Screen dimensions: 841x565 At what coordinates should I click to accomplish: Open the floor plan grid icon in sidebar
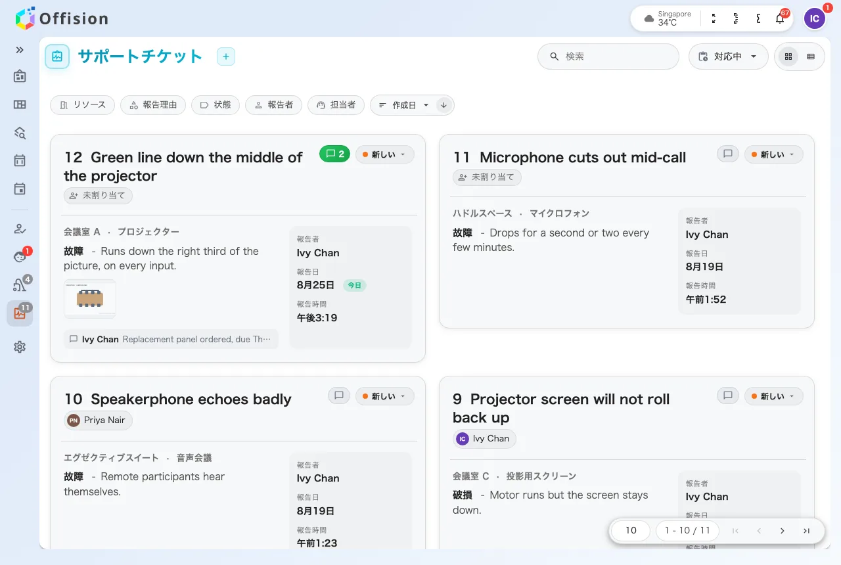coord(20,104)
